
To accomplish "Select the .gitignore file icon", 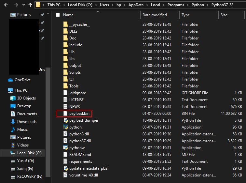I will point(65,93).
